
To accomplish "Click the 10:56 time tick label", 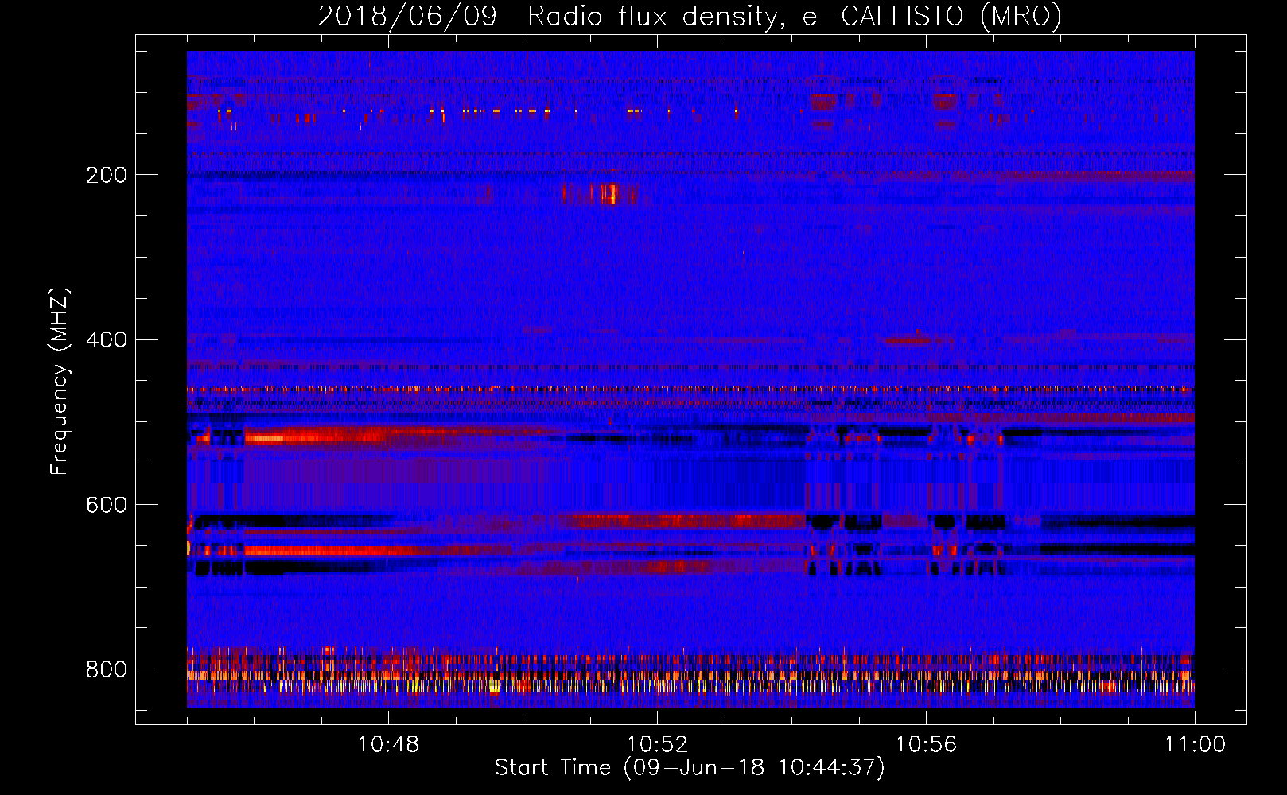I will (926, 745).
